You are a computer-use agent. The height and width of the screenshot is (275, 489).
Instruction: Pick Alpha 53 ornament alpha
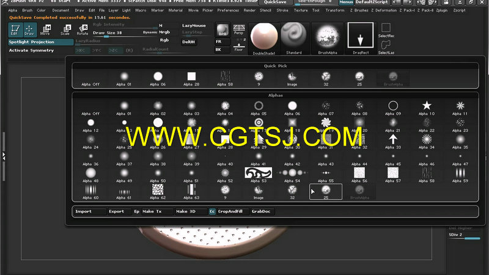(259, 175)
